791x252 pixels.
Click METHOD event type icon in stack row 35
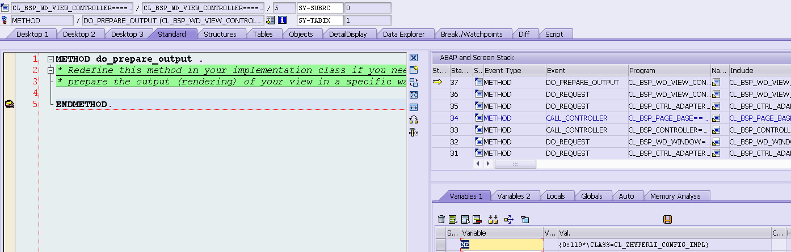click(x=478, y=106)
